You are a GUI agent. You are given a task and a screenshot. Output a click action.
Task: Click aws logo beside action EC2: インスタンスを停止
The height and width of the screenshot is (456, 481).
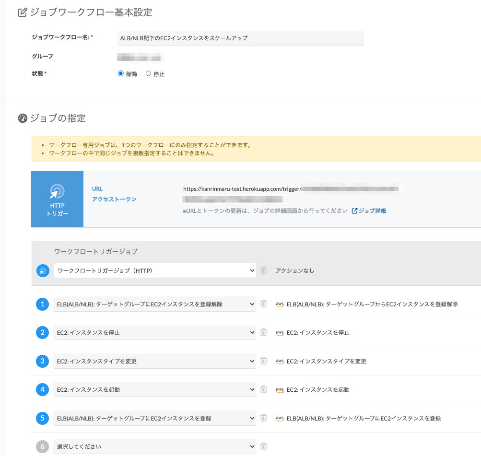click(280, 333)
